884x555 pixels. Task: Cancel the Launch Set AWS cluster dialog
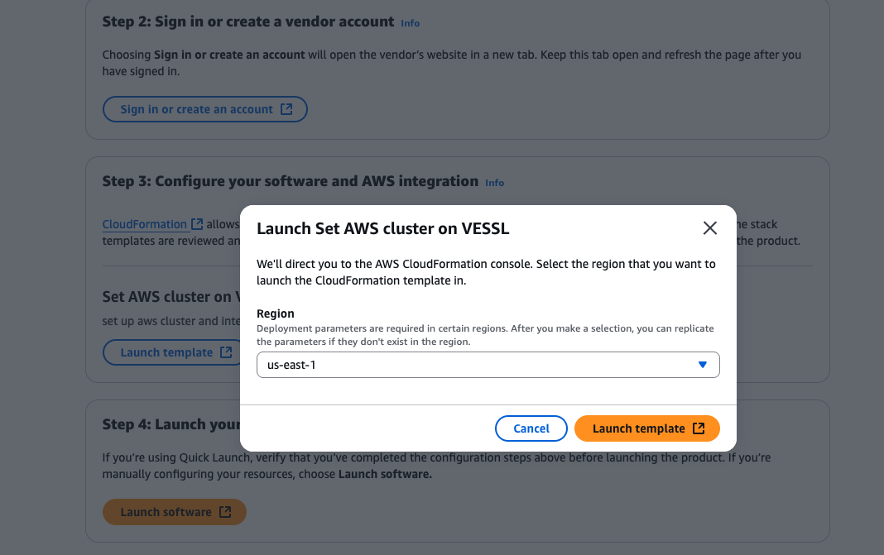[x=531, y=428]
